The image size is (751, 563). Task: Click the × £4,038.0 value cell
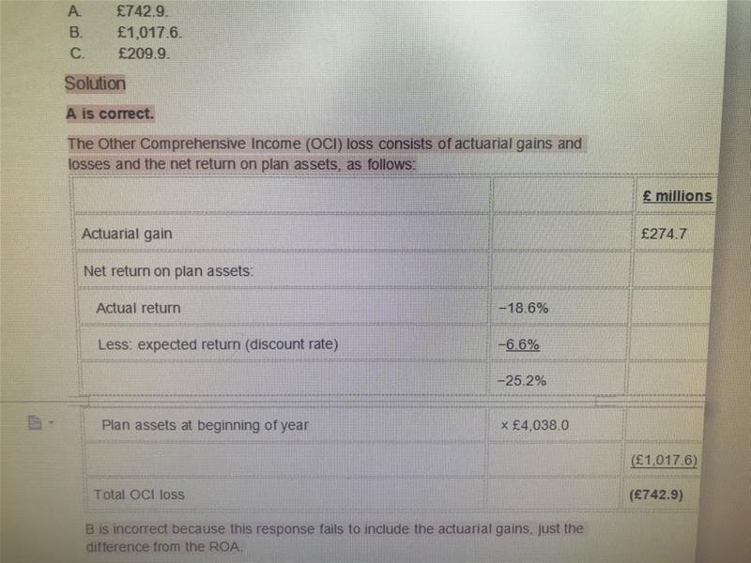555,425
